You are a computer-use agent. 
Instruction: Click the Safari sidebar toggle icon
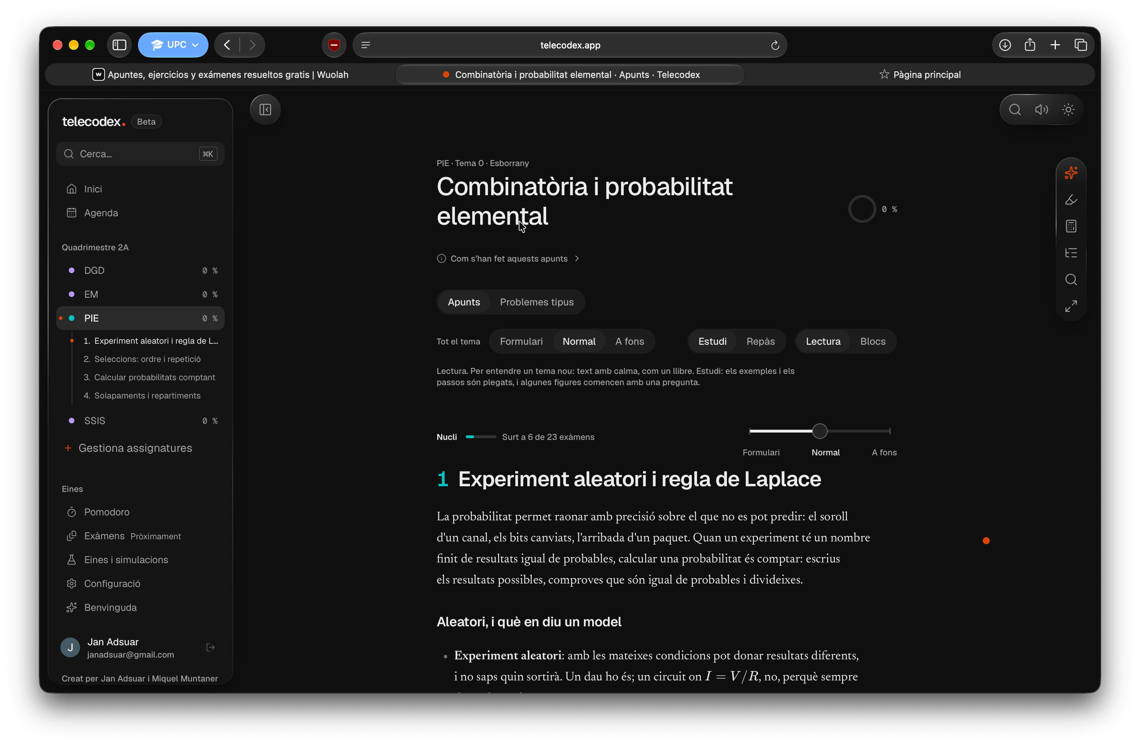[x=119, y=45]
